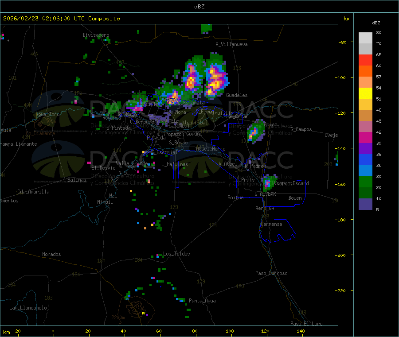Click the Paso_Barroso label
This screenshot has width=399, height=337.
[x=271, y=273]
